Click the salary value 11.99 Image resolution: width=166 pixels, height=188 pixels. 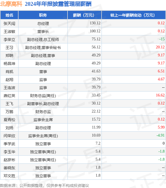point(96,127)
